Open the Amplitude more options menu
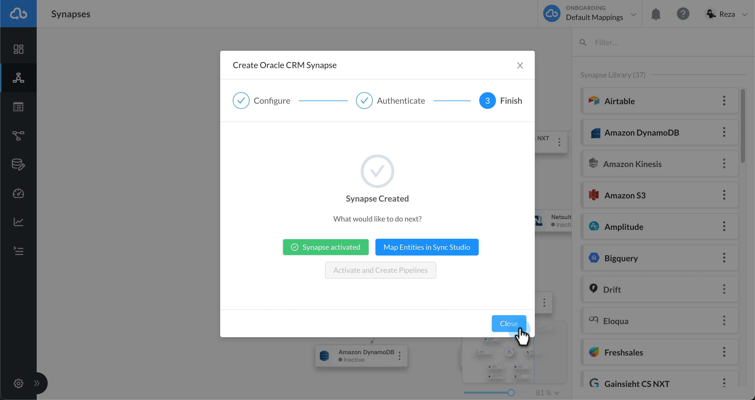The width and height of the screenshot is (755, 400). (x=724, y=226)
